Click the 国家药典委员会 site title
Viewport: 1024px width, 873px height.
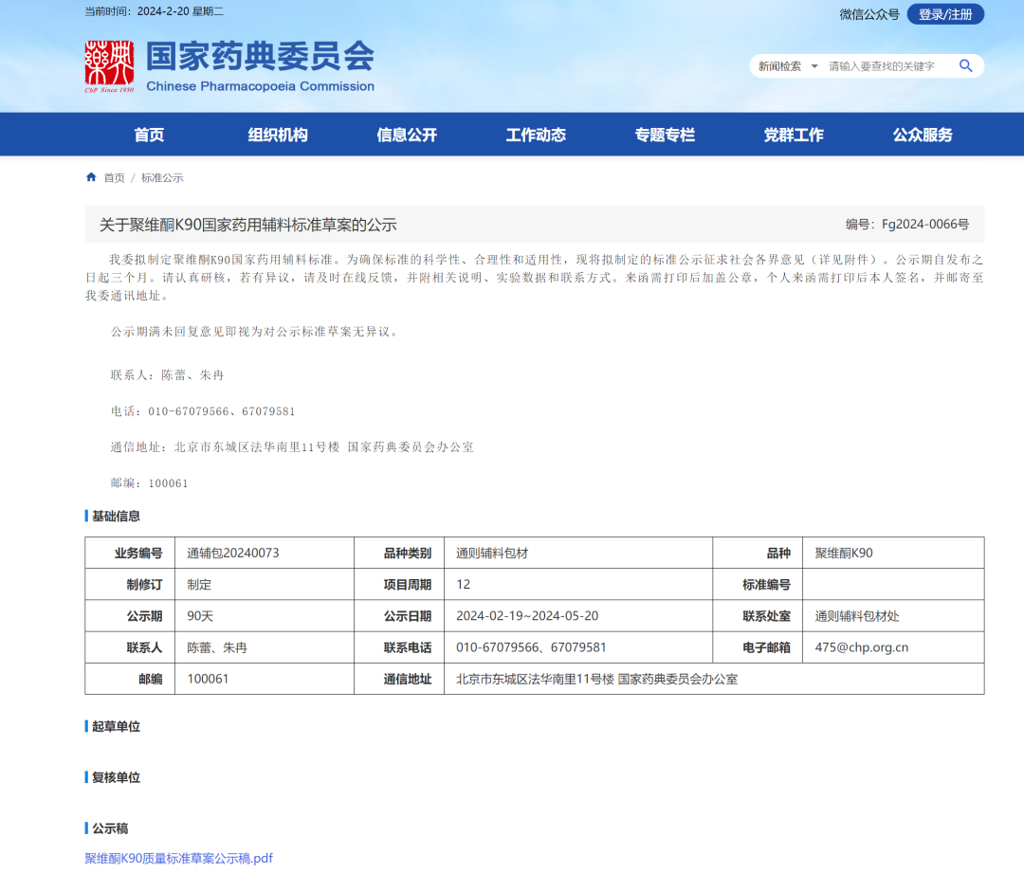click(260, 56)
